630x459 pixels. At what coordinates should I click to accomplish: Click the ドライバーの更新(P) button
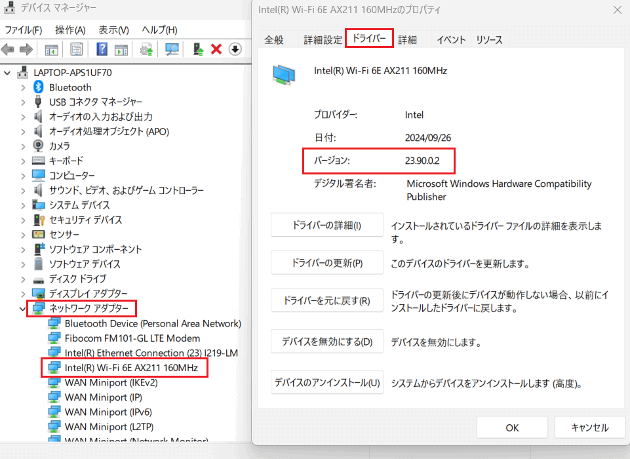click(x=326, y=263)
